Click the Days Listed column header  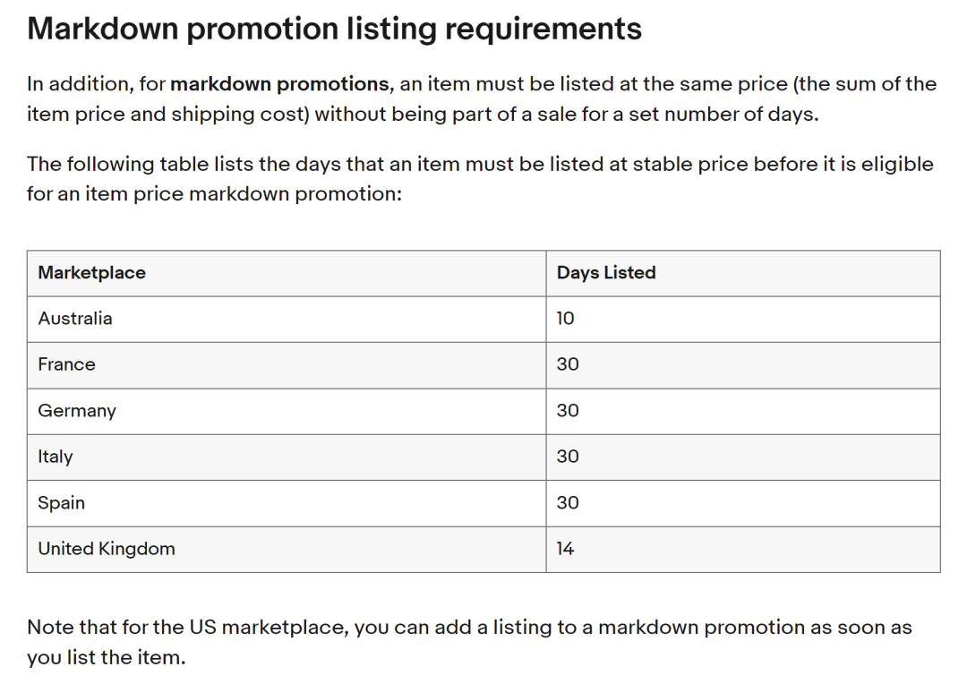coord(606,272)
